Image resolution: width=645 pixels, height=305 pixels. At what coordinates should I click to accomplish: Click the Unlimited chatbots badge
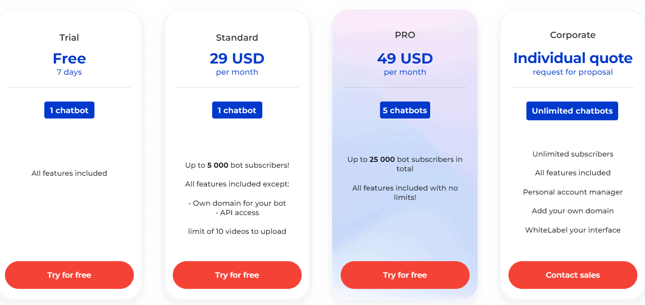572,110
